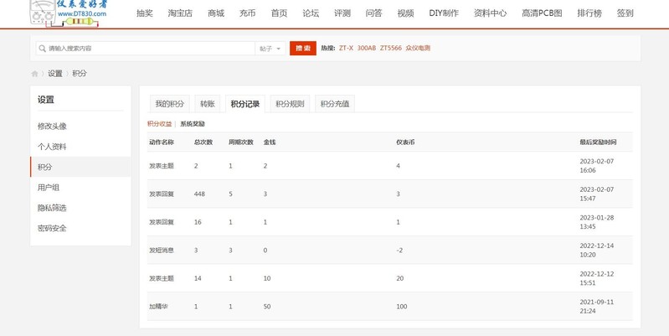Click the 积分收益 sub-link
The image size is (669, 336).
(x=160, y=124)
